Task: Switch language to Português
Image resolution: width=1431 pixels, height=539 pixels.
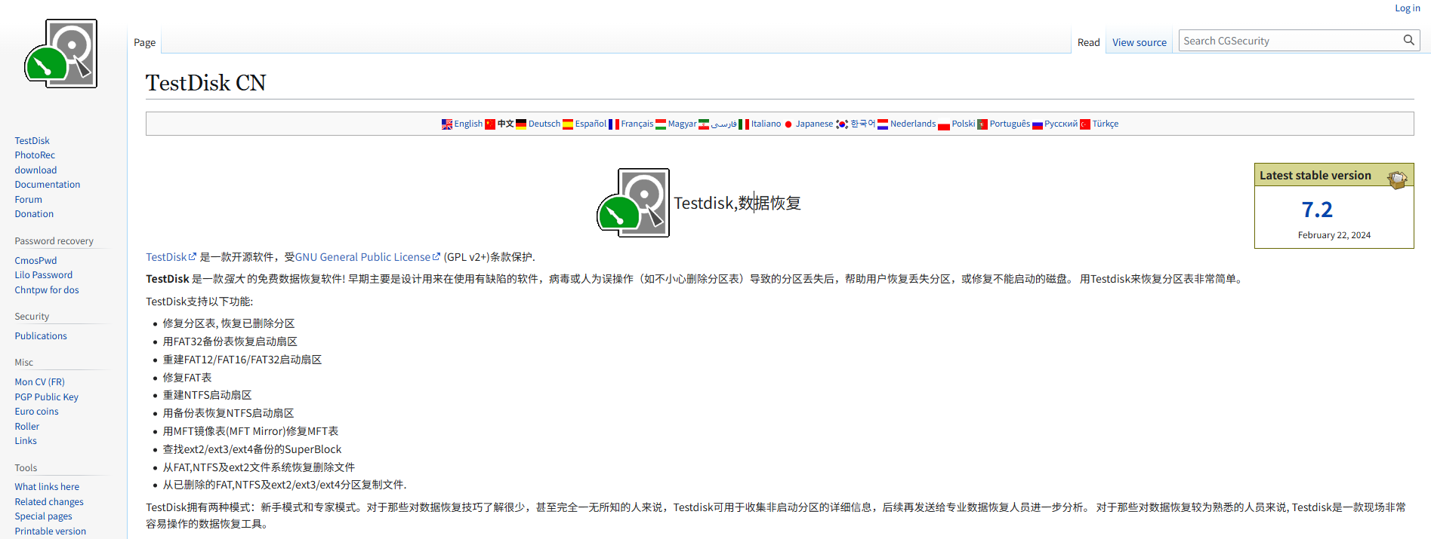Action: pos(1010,124)
